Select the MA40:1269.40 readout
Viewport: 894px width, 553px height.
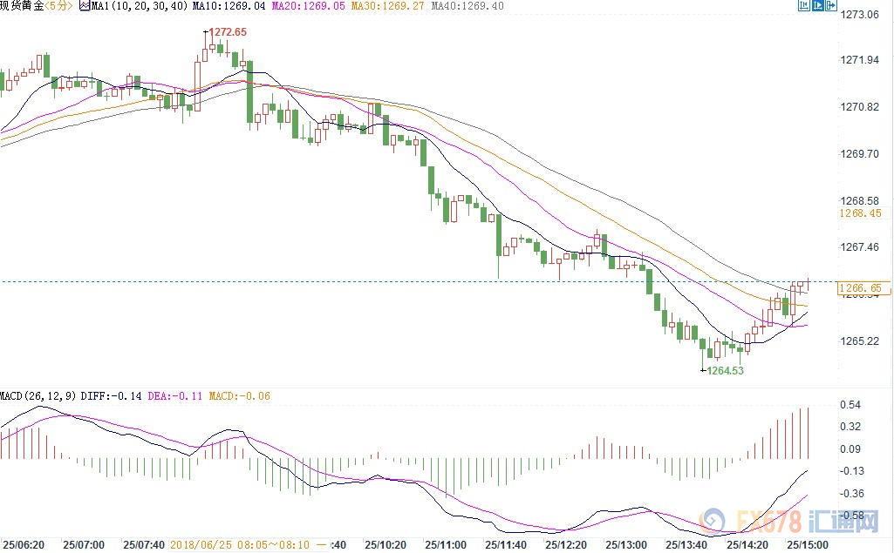click(467, 6)
